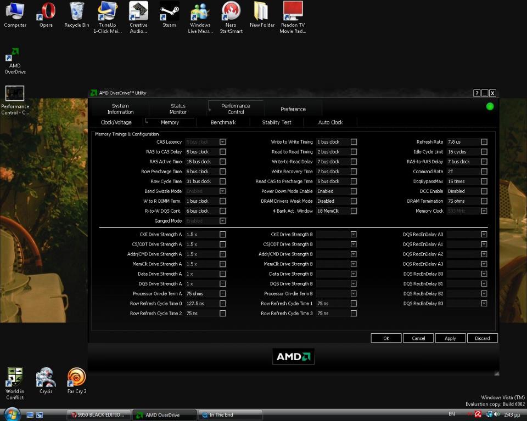This screenshot has height=421, width=527.
Task: Click the AMD OverDrive help question-mark button
Action: (476, 93)
